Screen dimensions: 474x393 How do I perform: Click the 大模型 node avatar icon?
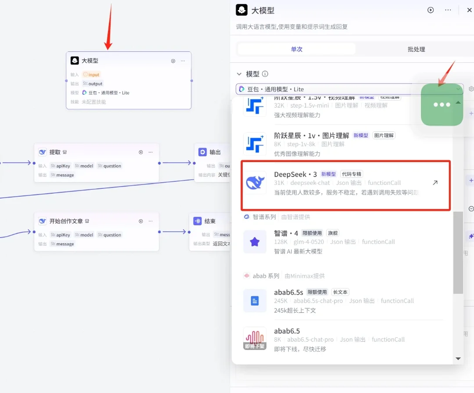click(x=75, y=61)
